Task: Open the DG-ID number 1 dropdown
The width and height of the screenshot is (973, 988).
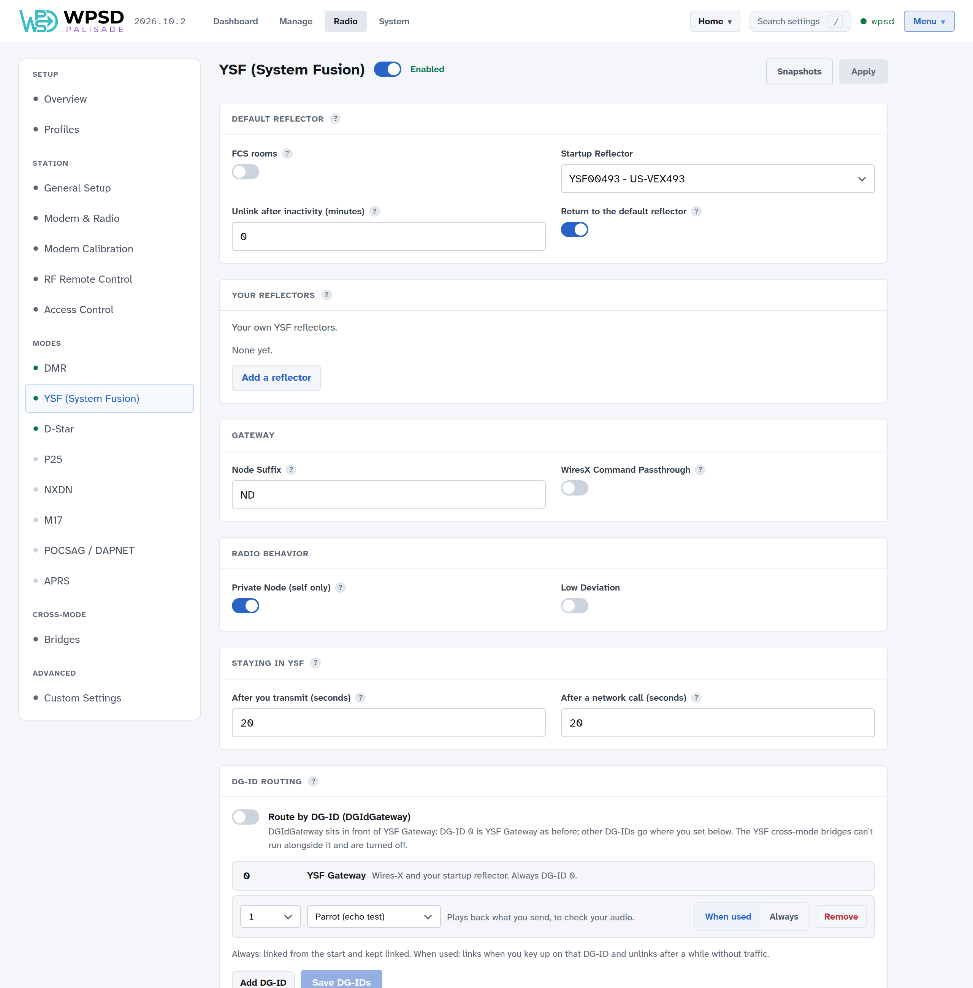Action: pos(270,917)
